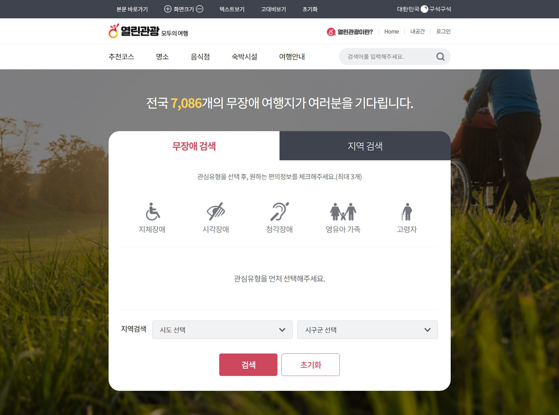This screenshot has height=415, width=559.
Task: Click the magnifying glass search icon
Action: pos(440,57)
